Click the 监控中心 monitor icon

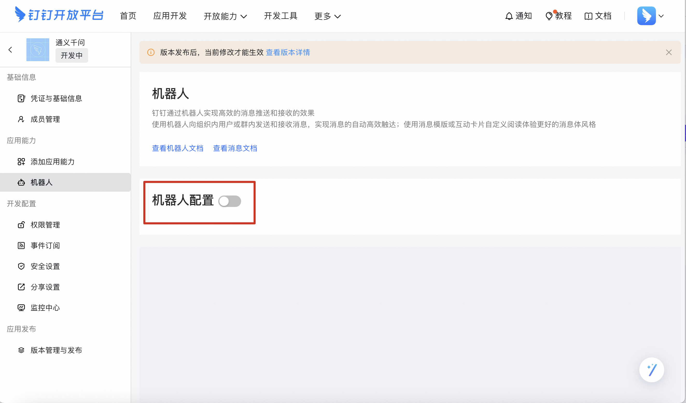pos(21,307)
